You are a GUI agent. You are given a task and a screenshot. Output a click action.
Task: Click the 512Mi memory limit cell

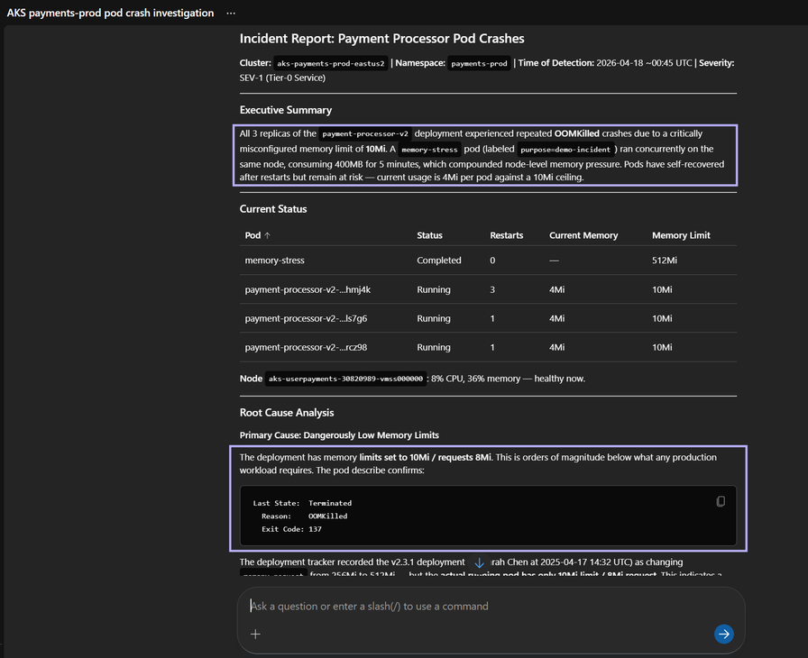665,260
